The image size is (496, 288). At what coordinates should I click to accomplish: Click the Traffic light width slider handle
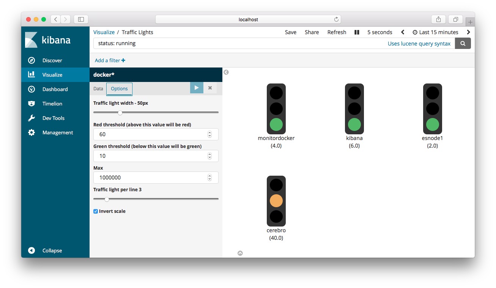pos(120,113)
